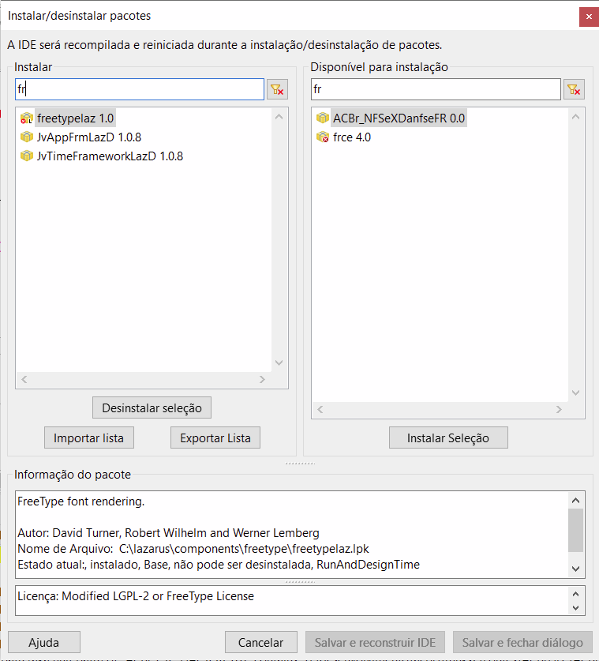Select freetypelaz 1.0 in install list
This screenshot has width=599, height=661.
pyautogui.click(x=76, y=118)
